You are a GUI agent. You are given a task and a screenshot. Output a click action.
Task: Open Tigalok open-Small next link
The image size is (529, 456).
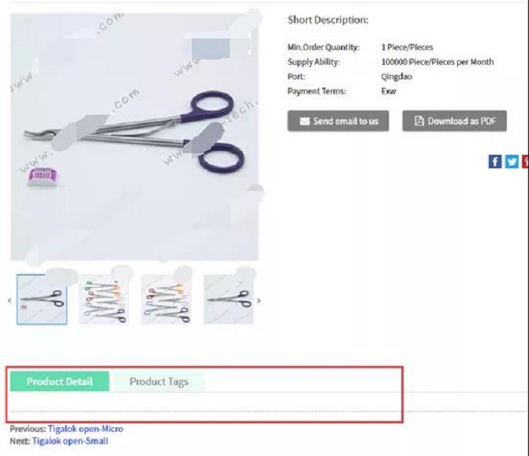click(70, 441)
